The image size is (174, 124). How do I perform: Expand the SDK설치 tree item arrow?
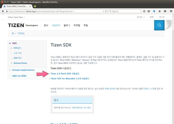[x=11, y=48]
